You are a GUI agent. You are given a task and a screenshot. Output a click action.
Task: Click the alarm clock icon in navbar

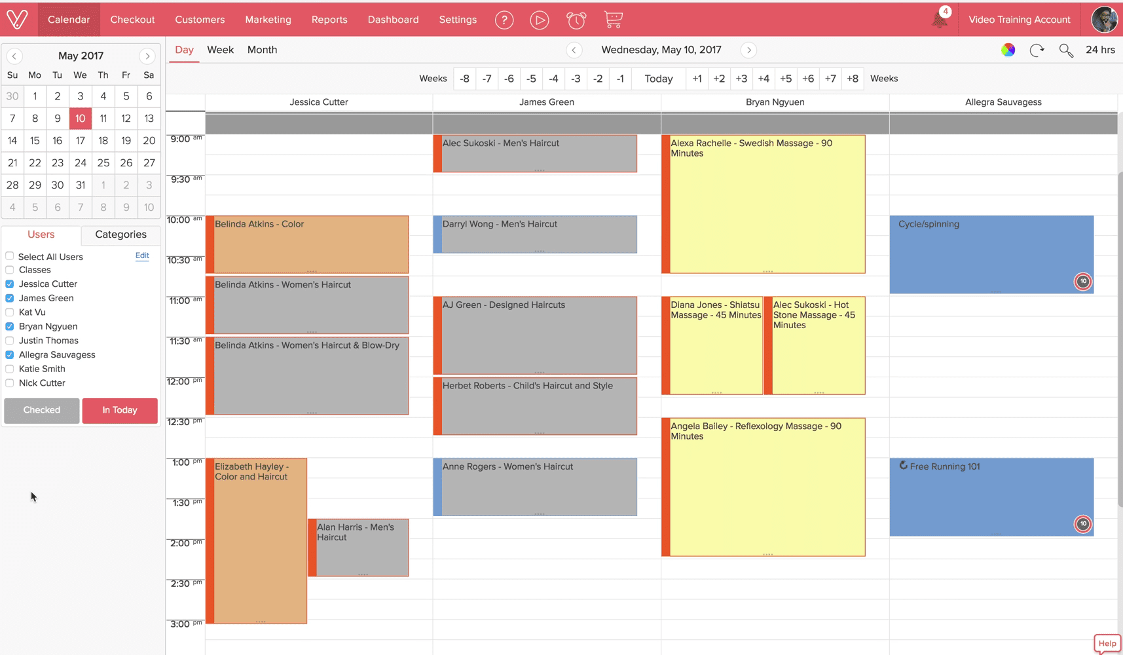tap(576, 20)
